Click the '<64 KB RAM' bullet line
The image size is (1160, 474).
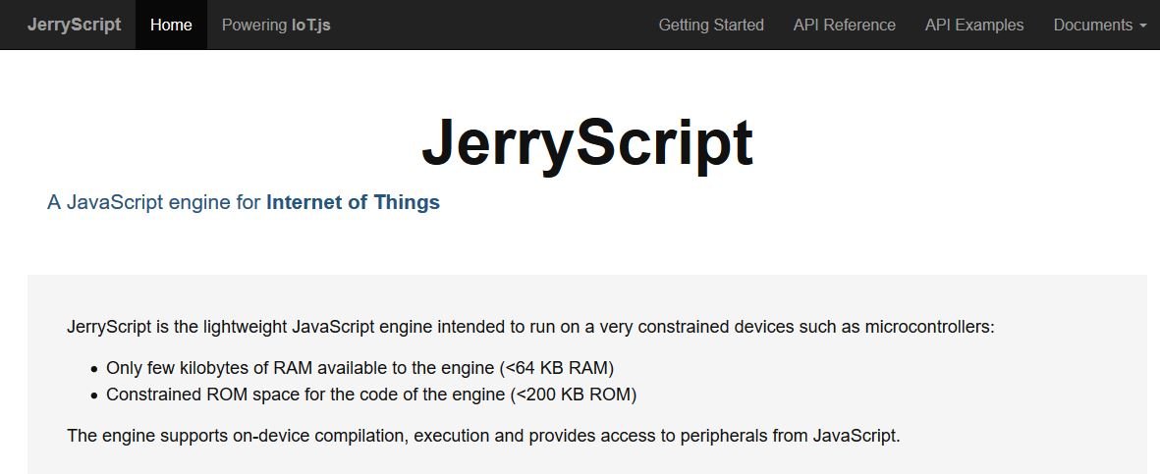(x=359, y=367)
